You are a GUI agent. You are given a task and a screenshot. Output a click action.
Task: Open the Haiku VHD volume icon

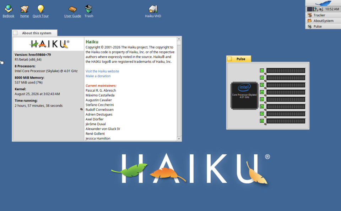click(153, 9)
